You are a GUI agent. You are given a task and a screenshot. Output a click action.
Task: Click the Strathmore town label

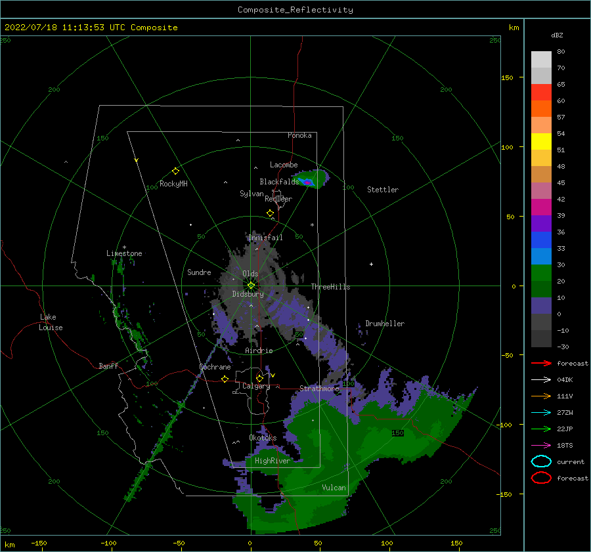pyautogui.click(x=319, y=389)
